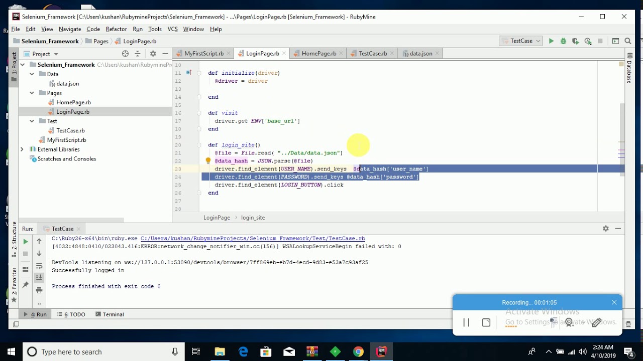Run TestCase with the green toolbar play icon
This screenshot has width=643, height=361.
pos(551,41)
